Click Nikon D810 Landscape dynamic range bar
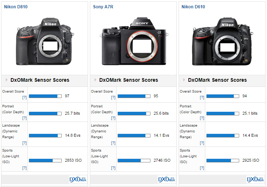Image resolution: width=267 pixels, height=187 pixels. [45, 136]
